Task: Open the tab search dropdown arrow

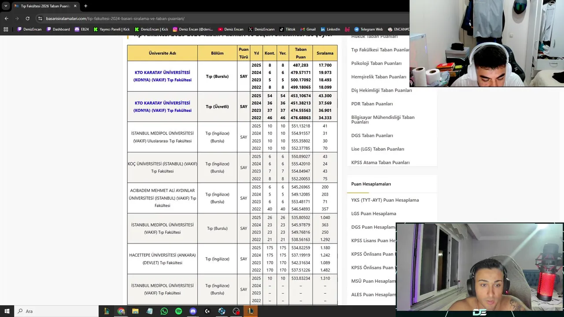Action: [x=6, y=6]
